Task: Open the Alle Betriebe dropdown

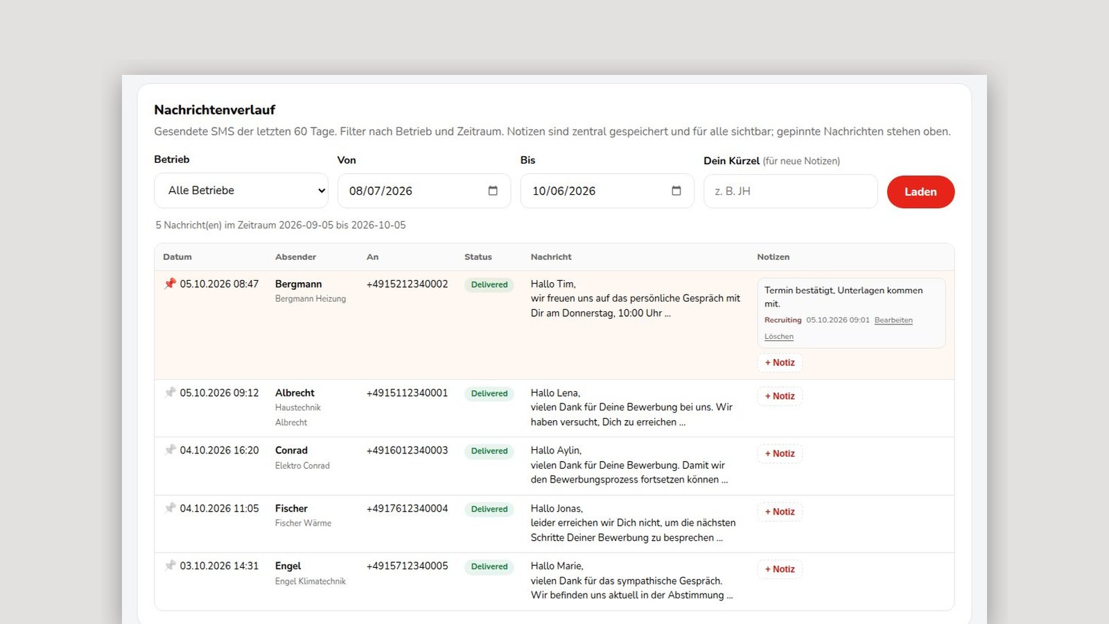Action: 241,191
